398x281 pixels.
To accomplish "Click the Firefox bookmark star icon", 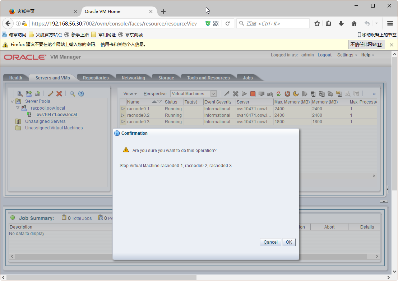I will pyautogui.click(x=317, y=24).
